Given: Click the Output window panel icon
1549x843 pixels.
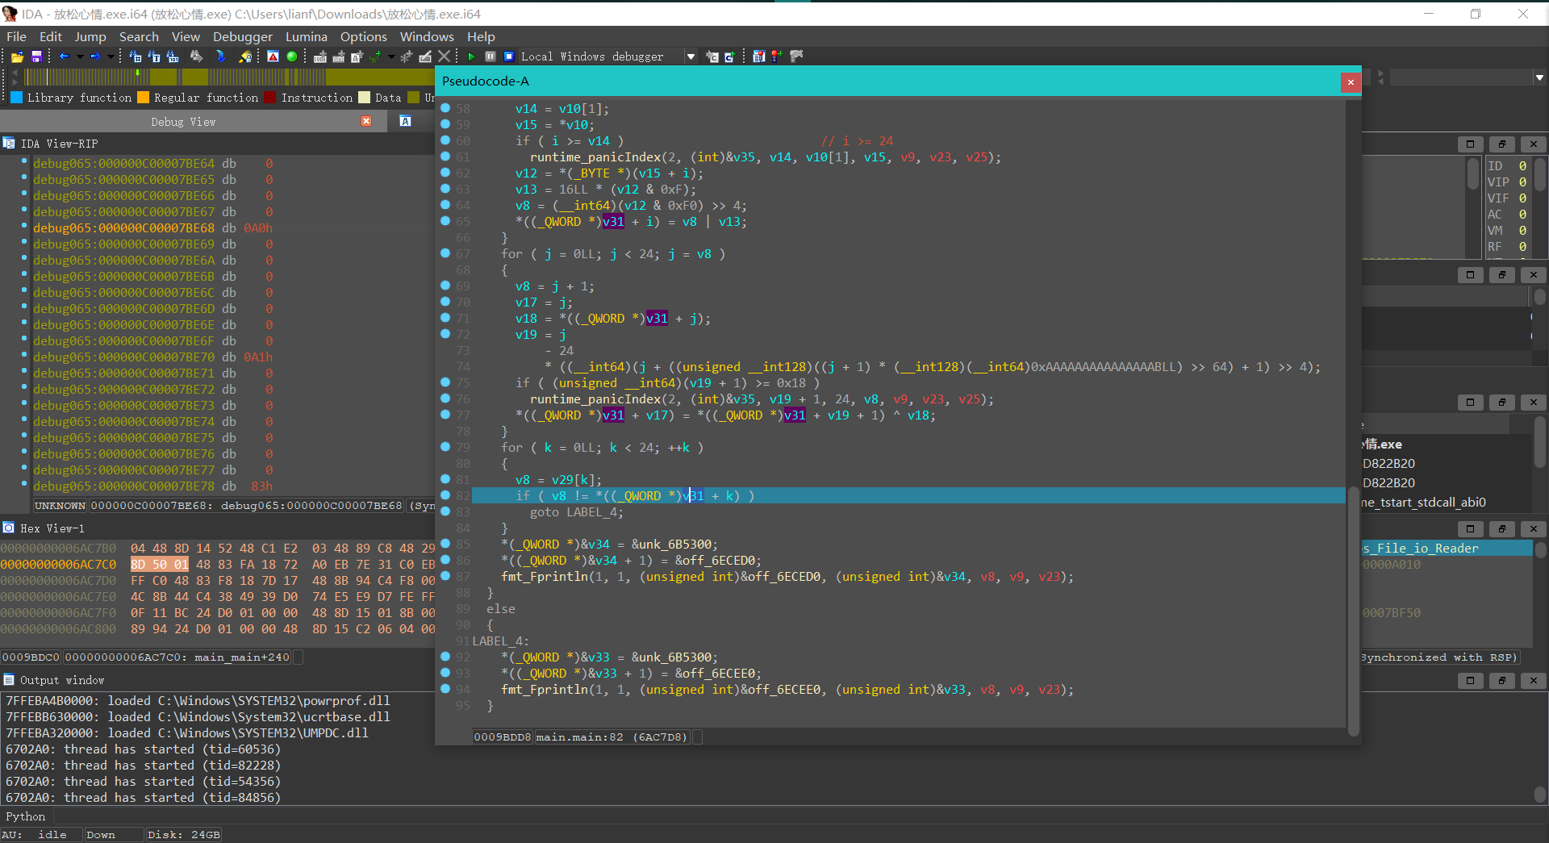Looking at the screenshot, I should click(9, 679).
